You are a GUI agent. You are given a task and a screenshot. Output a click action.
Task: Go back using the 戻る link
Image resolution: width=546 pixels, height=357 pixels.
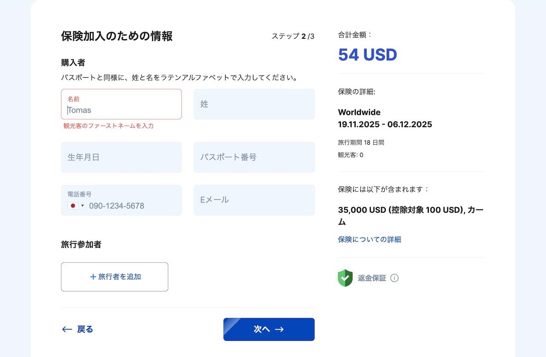pyautogui.click(x=78, y=329)
